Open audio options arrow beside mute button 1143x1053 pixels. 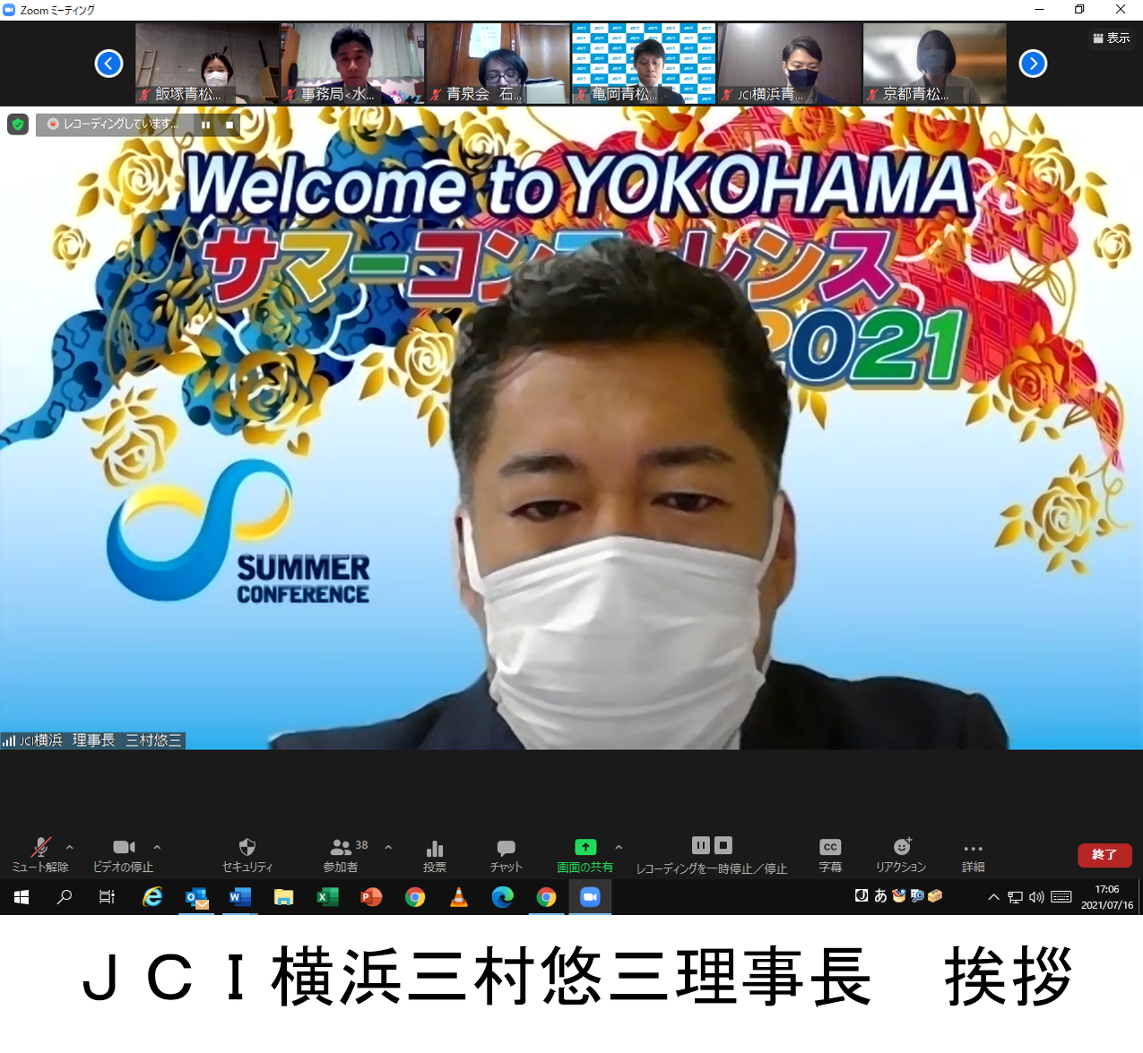(70, 847)
